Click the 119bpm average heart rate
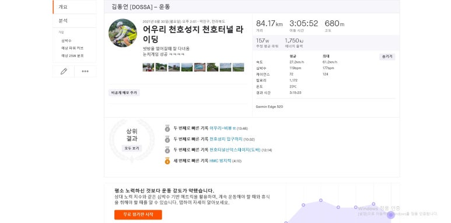Image resolution: width=451 pixels, height=223 pixels. (x=295, y=68)
